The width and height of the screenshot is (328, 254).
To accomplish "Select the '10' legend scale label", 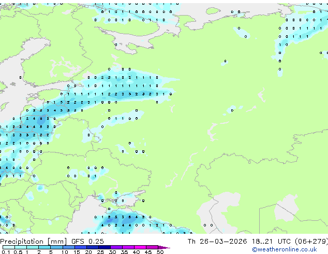I will pos(65,252).
